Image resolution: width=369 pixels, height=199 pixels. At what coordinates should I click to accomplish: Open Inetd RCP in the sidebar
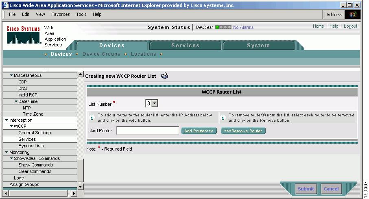(28, 95)
